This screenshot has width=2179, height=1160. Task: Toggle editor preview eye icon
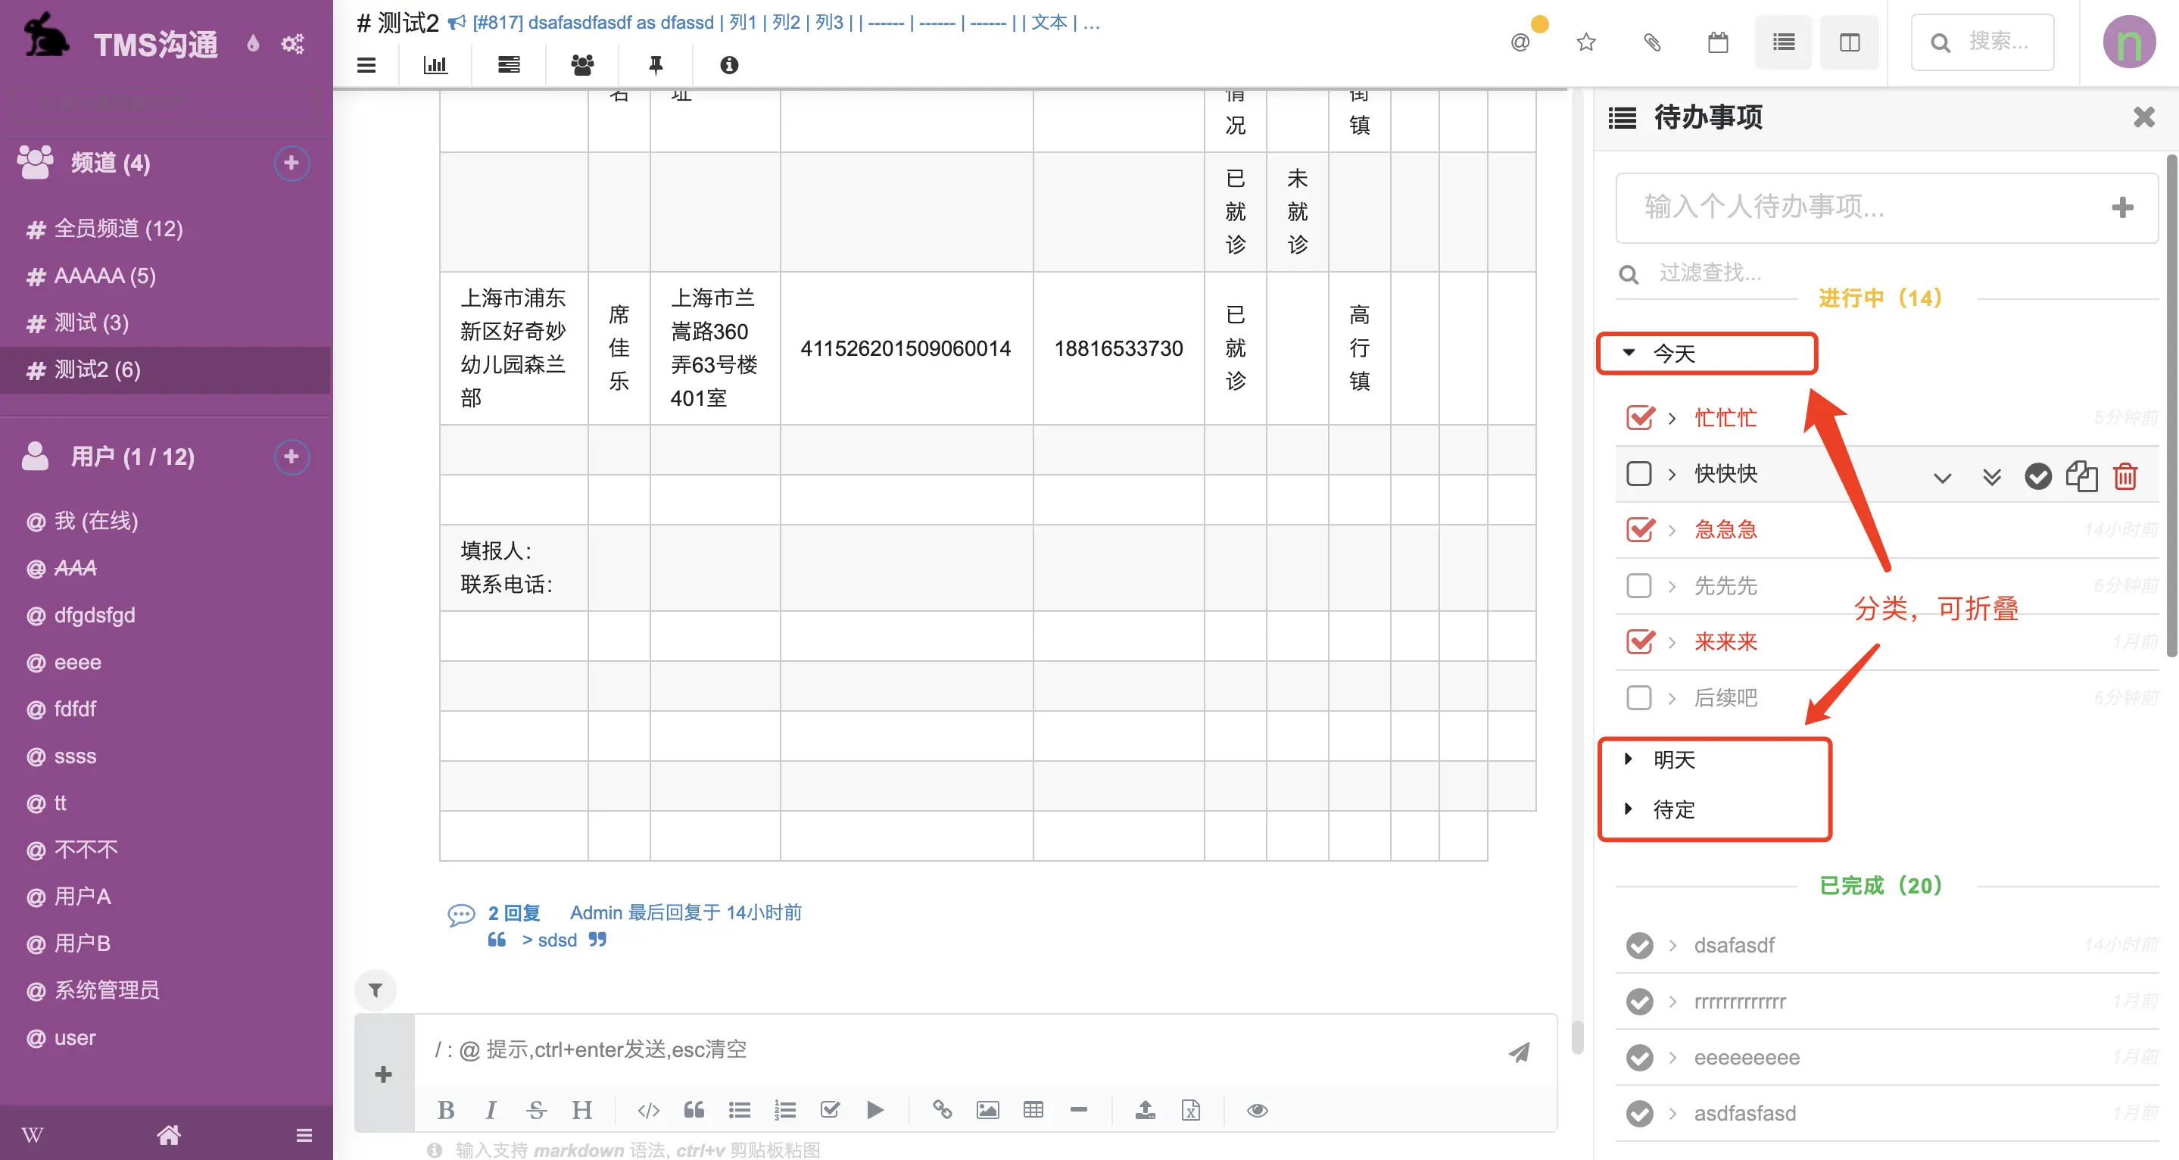tap(1258, 1110)
